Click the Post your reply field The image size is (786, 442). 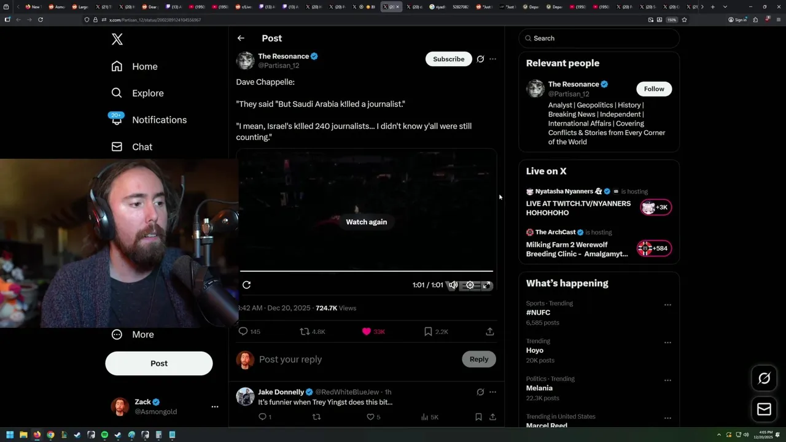tap(356, 359)
